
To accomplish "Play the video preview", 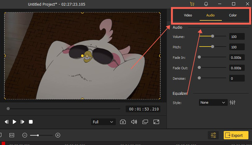I will coord(14,122).
